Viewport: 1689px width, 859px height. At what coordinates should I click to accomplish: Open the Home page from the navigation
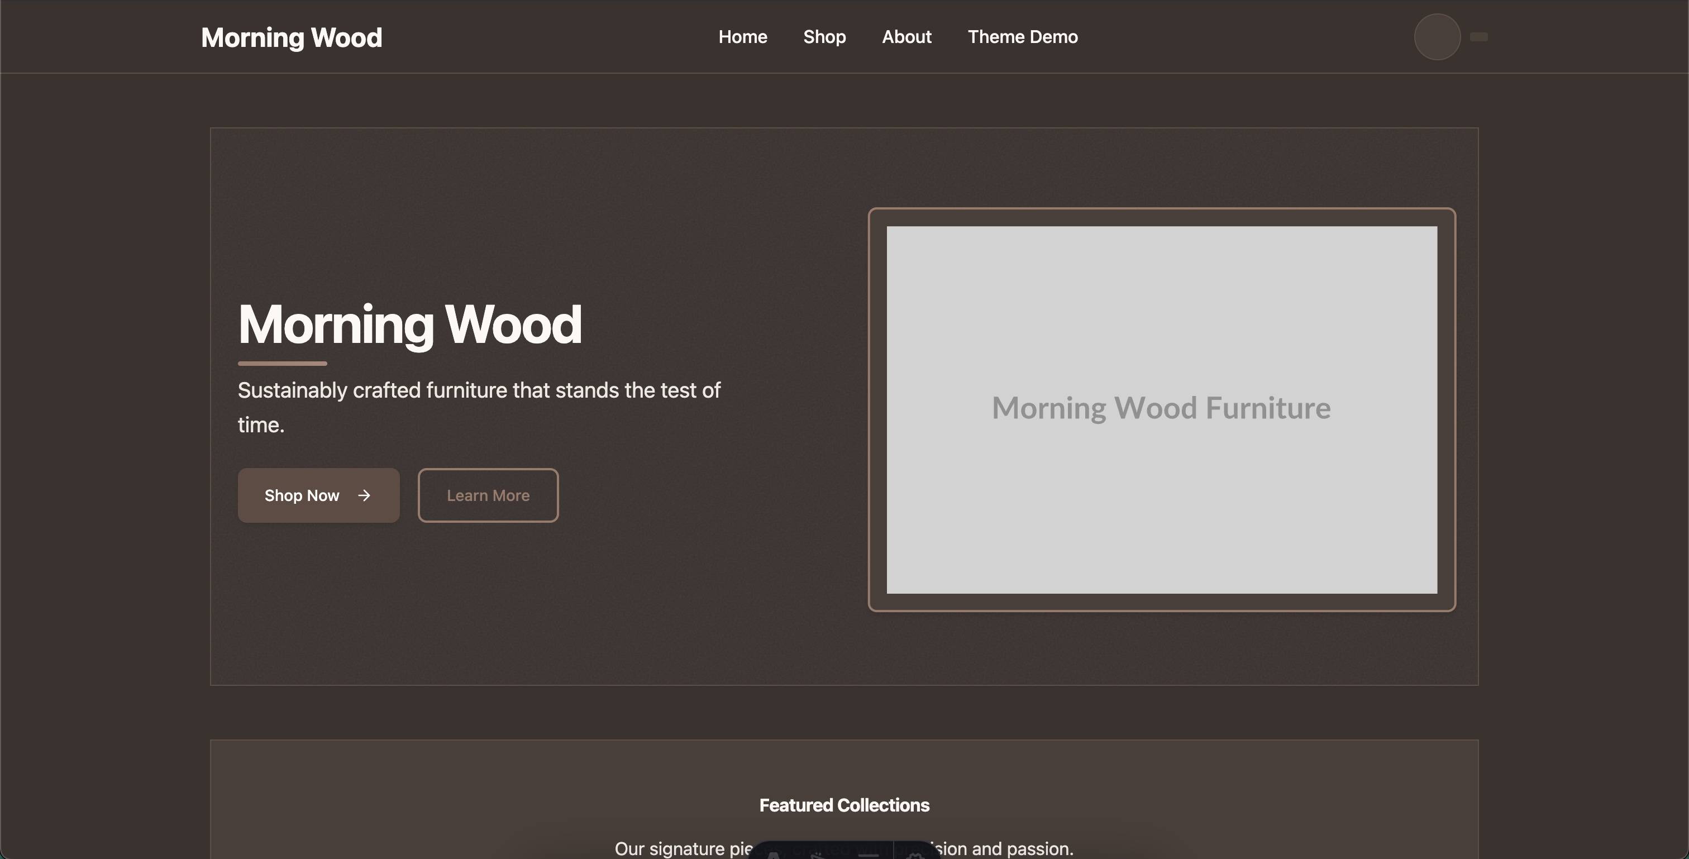click(743, 37)
